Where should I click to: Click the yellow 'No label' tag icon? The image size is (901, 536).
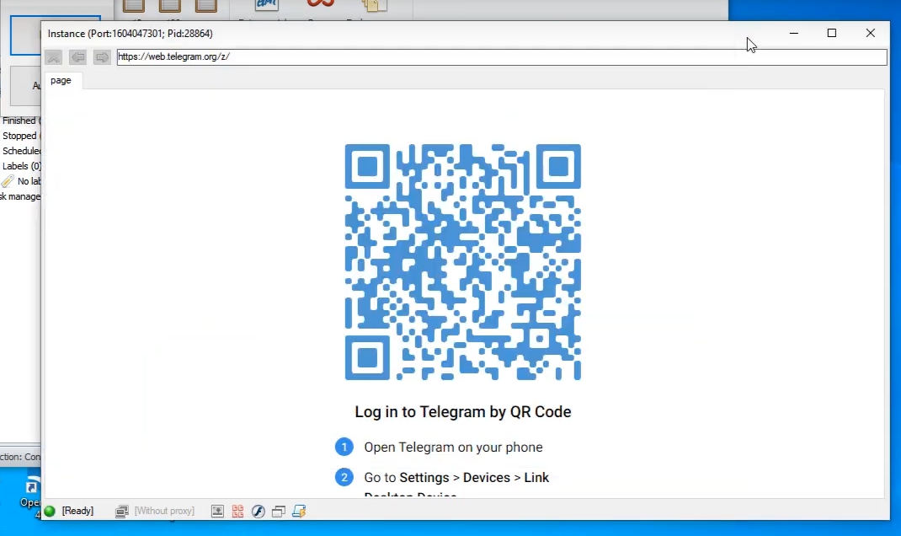8,181
